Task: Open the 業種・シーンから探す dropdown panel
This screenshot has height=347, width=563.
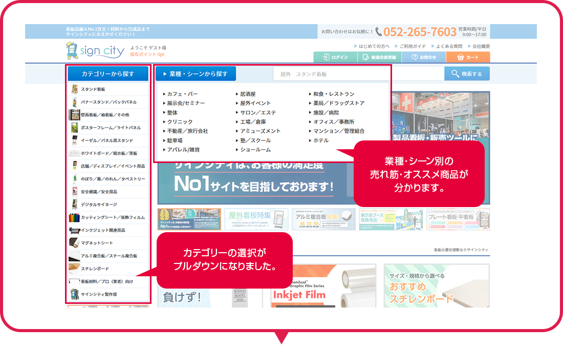Action: 194,73
